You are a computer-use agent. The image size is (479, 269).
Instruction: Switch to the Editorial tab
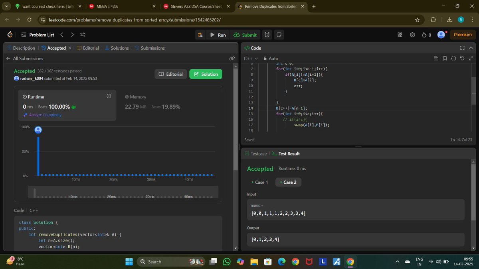pyautogui.click(x=88, y=48)
